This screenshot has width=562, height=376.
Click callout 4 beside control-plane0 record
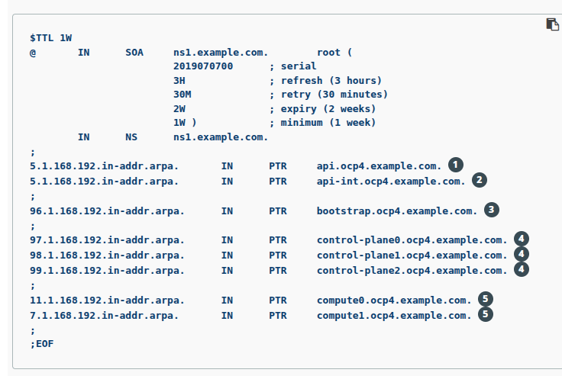[x=522, y=239]
